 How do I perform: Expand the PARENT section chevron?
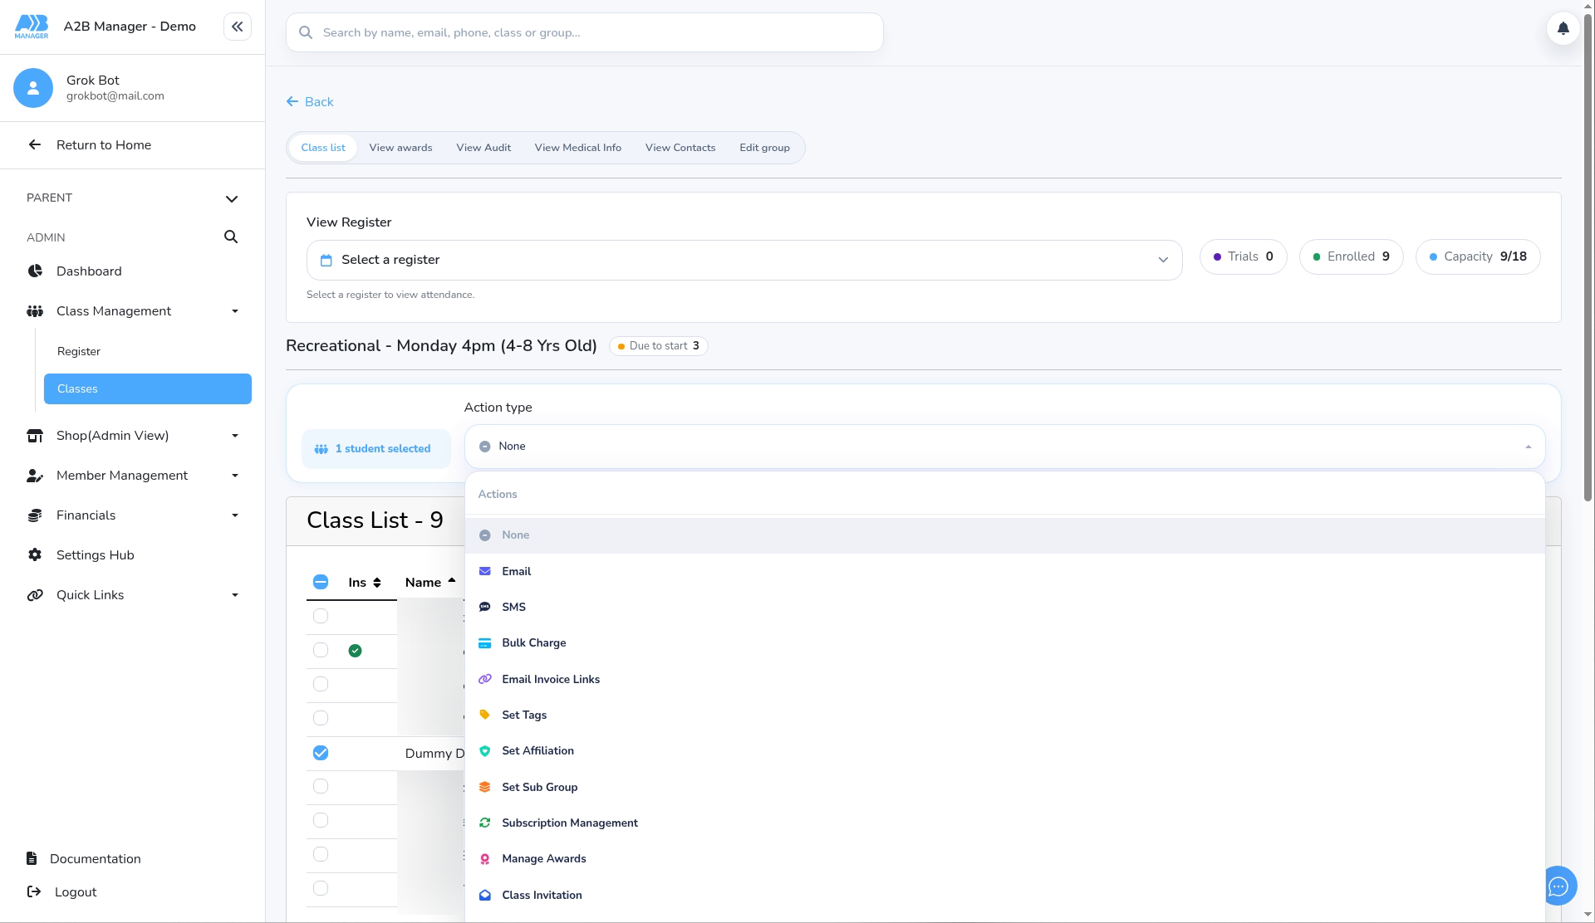(232, 198)
